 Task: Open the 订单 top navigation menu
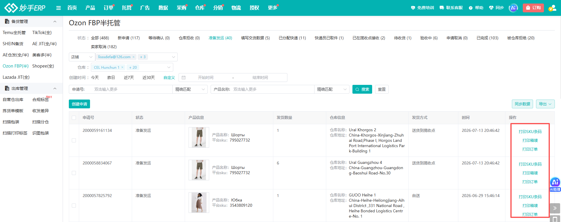pos(109,8)
